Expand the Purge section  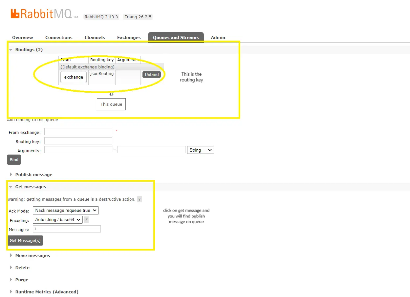tap(22, 280)
